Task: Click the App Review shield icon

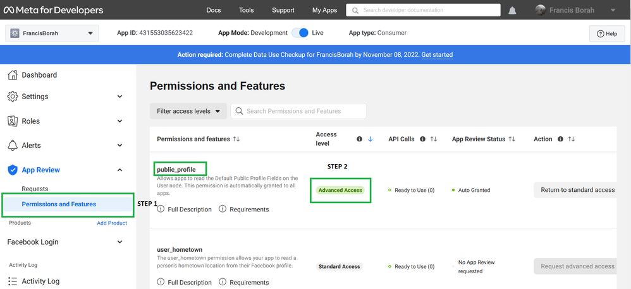Action: point(12,170)
